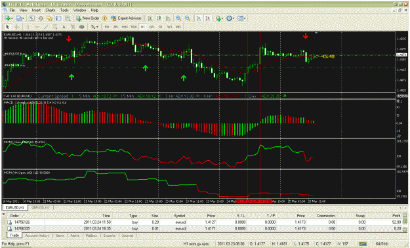Expand the New Chart dropdown arrow
Viewport: 410px width, 248px height.
[x=12, y=18]
